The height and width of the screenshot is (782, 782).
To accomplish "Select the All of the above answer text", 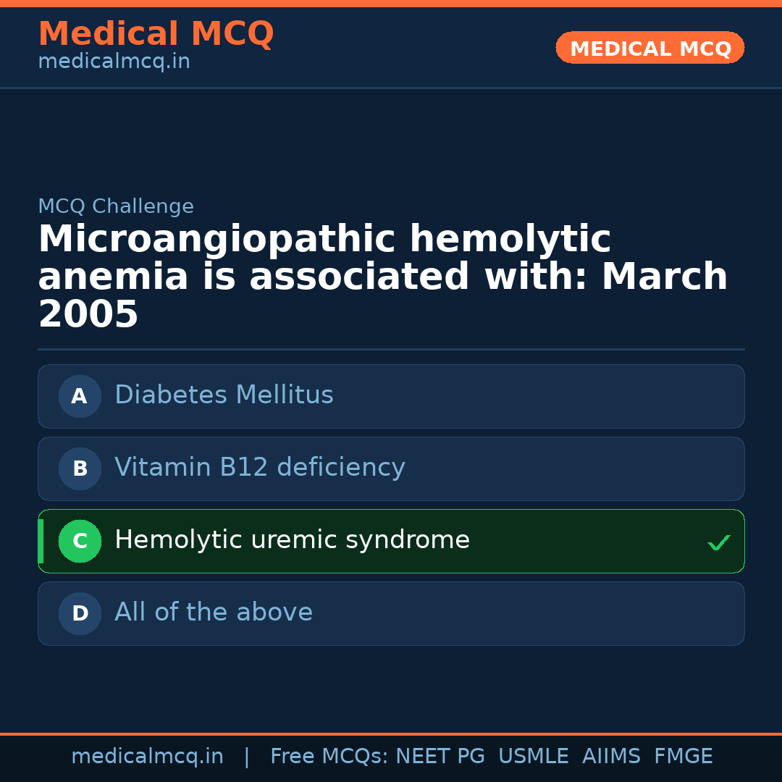I will [x=214, y=613].
